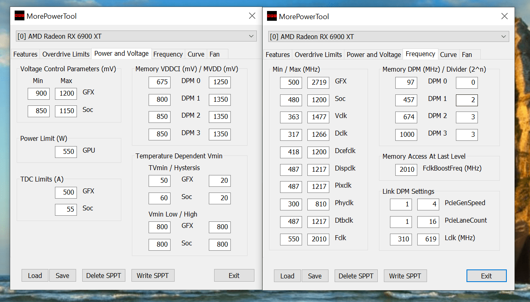Edit Soc TDC limit field showing 55
Screen dimensions: 530x302
(x=66, y=210)
